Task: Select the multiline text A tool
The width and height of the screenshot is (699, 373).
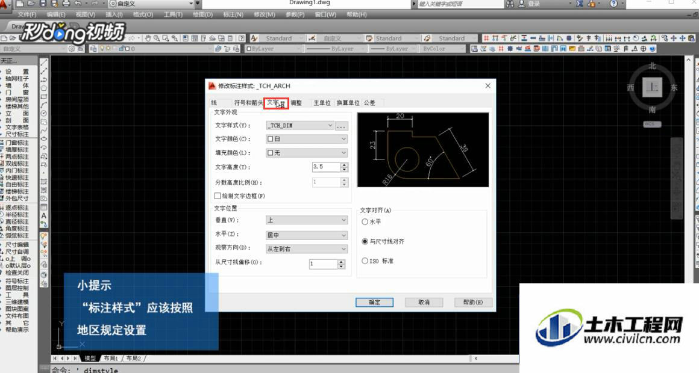Action: click(x=43, y=215)
